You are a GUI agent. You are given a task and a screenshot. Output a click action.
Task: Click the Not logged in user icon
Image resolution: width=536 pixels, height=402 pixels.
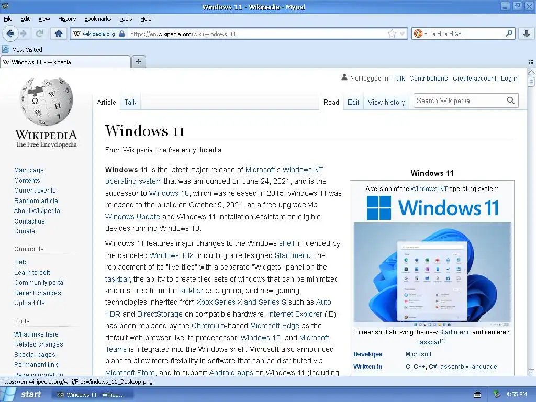tap(344, 77)
